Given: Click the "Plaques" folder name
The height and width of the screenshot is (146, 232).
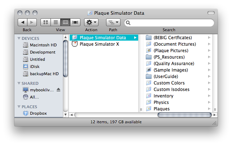Looking at the screenshot, I should 162,109.
